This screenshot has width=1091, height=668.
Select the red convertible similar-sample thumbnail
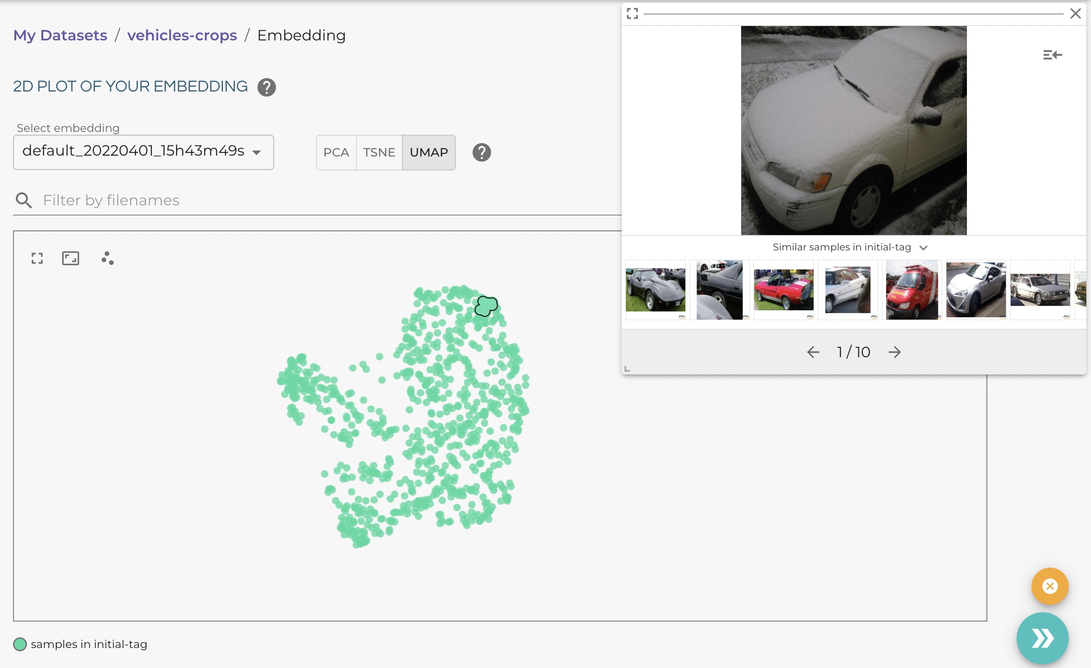[783, 290]
